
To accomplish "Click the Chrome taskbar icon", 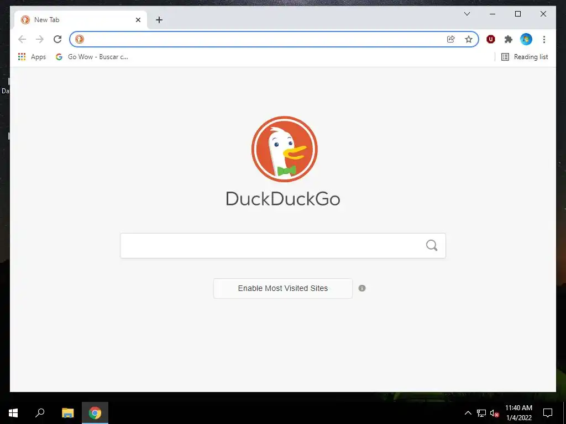I will 95,413.
